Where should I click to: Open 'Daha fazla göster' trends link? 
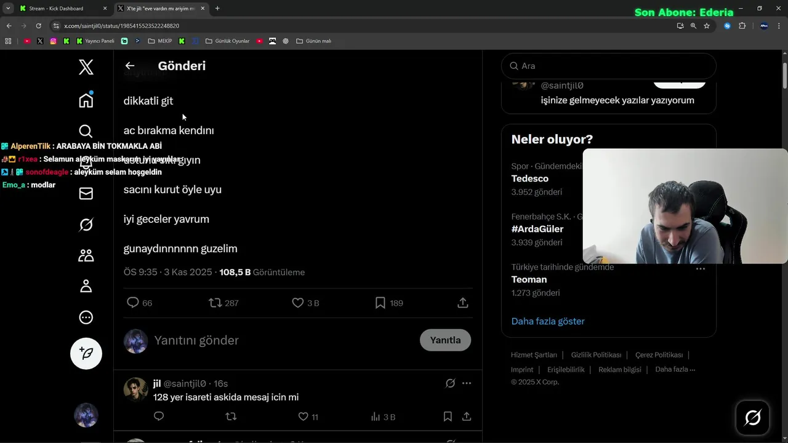pyautogui.click(x=548, y=321)
